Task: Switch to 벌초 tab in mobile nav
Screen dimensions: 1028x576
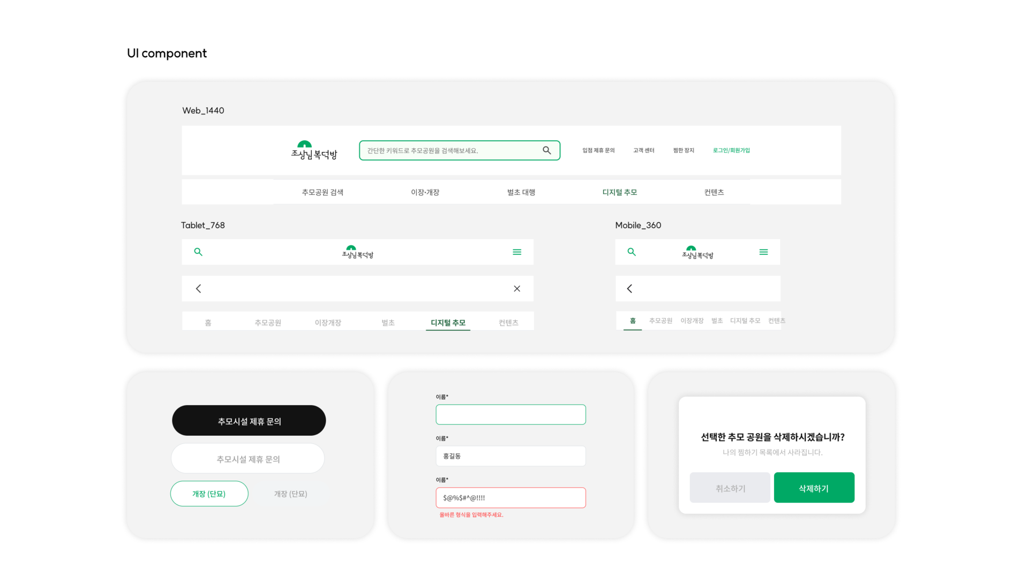Action: point(717,321)
